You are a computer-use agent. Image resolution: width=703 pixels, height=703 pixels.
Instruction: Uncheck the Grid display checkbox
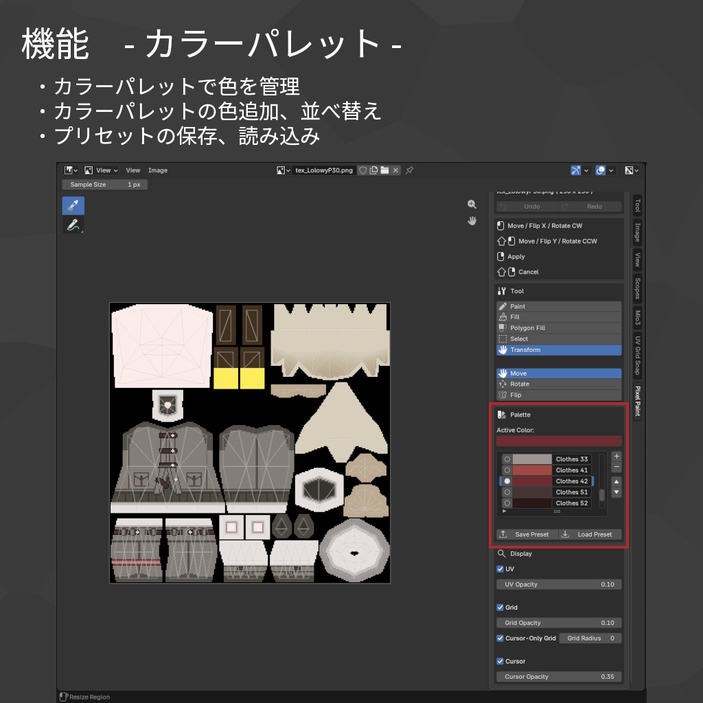tap(500, 608)
